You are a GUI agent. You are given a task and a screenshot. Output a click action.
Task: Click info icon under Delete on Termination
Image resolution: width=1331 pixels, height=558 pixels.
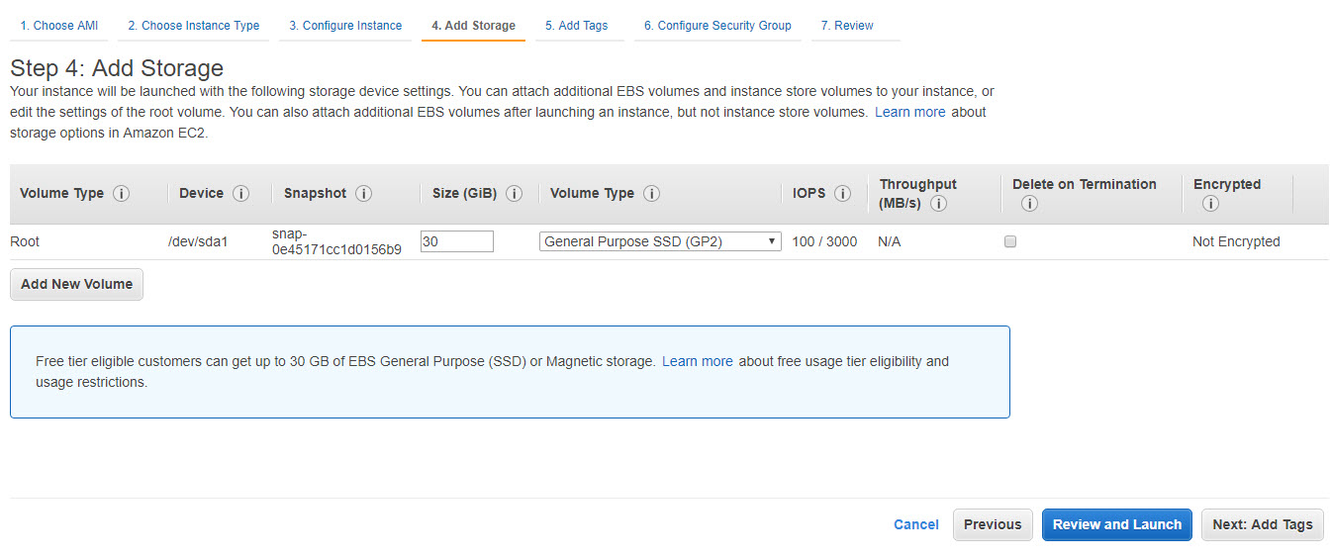1029,204
